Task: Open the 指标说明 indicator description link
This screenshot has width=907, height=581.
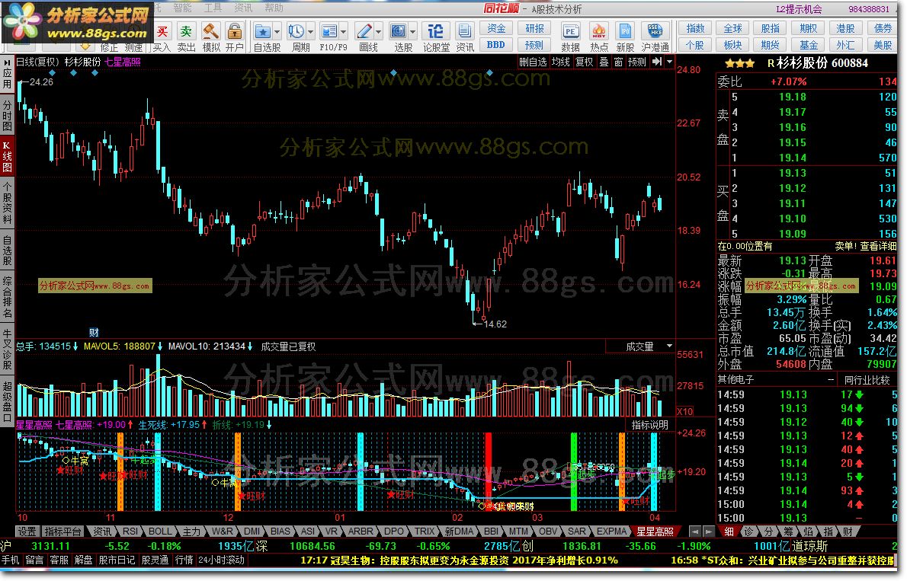Action: click(650, 425)
